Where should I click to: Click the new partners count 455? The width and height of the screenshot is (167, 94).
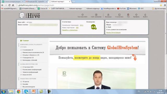(x=77, y=28)
